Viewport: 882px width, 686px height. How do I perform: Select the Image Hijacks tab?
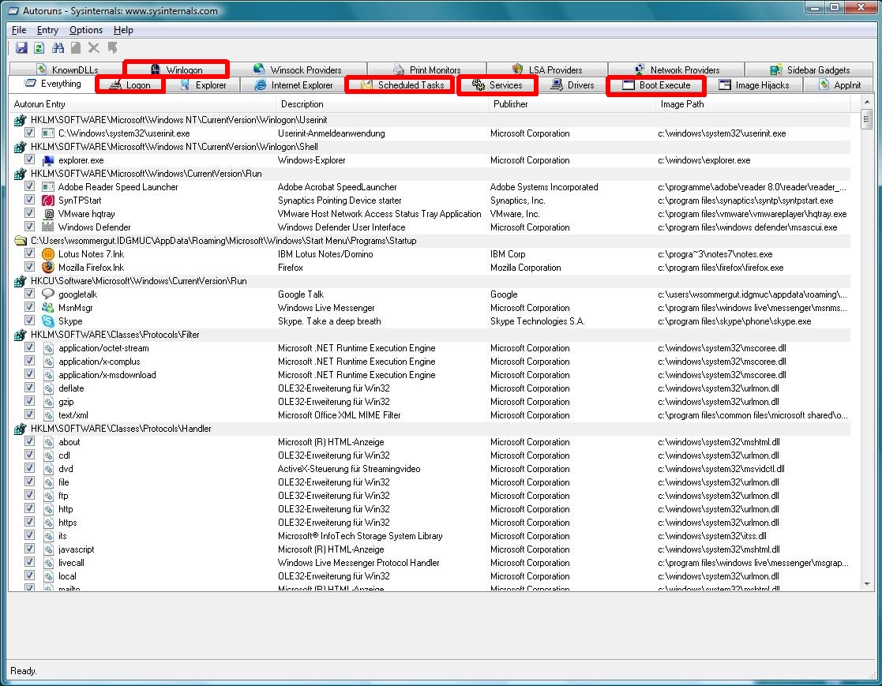pos(754,85)
